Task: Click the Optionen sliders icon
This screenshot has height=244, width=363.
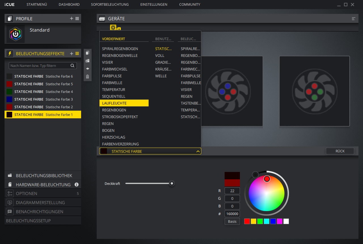Action: coord(10,193)
